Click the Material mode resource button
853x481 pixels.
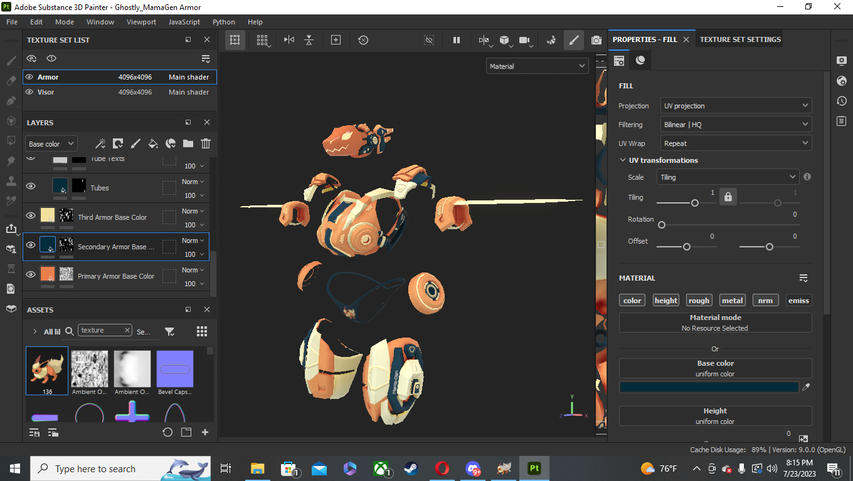[x=715, y=323]
